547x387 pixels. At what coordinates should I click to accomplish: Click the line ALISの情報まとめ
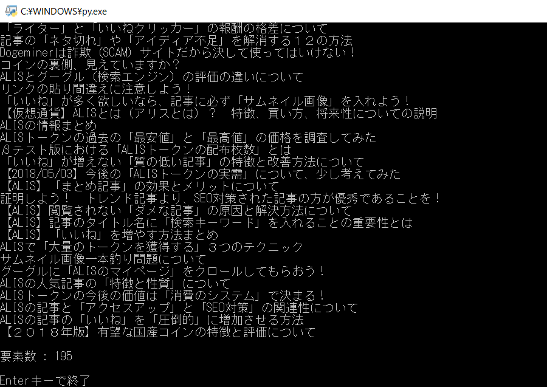[x=48, y=126]
